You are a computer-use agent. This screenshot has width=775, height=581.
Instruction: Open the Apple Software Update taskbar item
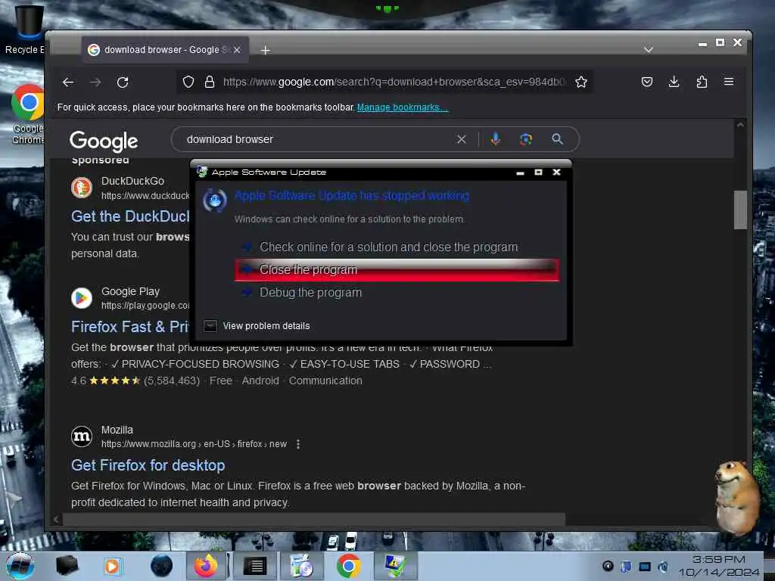[395, 566]
